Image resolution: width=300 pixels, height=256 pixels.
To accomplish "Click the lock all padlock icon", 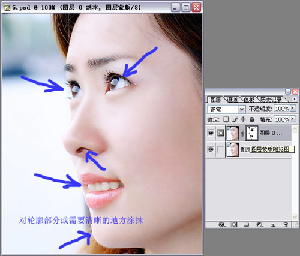I will click(x=251, y=119).
